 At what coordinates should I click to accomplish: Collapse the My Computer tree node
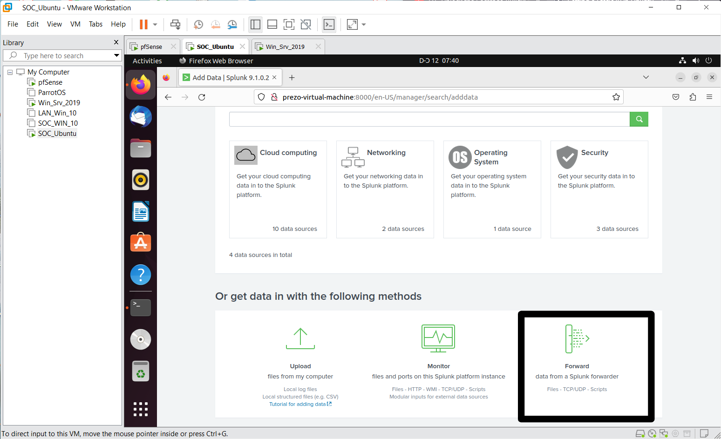click(x=10, y=72)
